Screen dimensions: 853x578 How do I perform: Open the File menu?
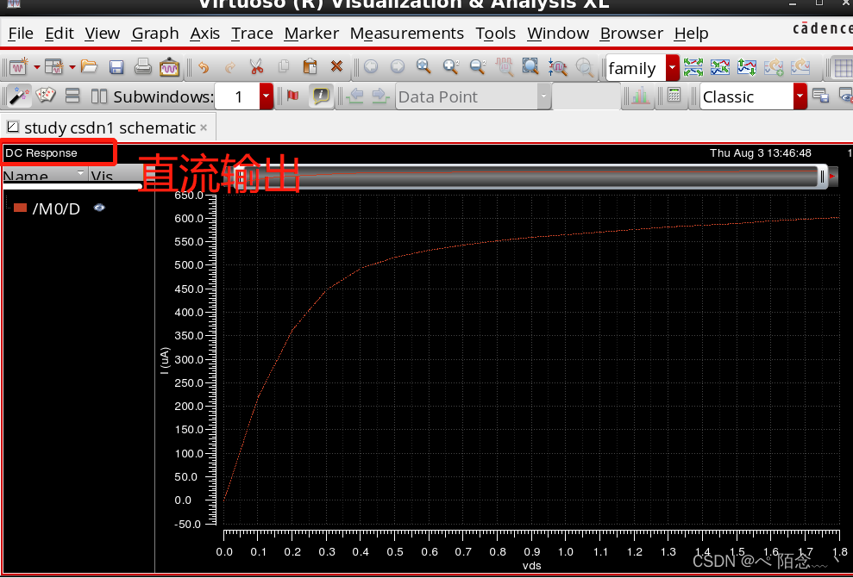pyautogui.click(x=21, y=33)
